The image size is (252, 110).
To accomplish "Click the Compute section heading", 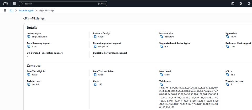I will tap(34, 66).
